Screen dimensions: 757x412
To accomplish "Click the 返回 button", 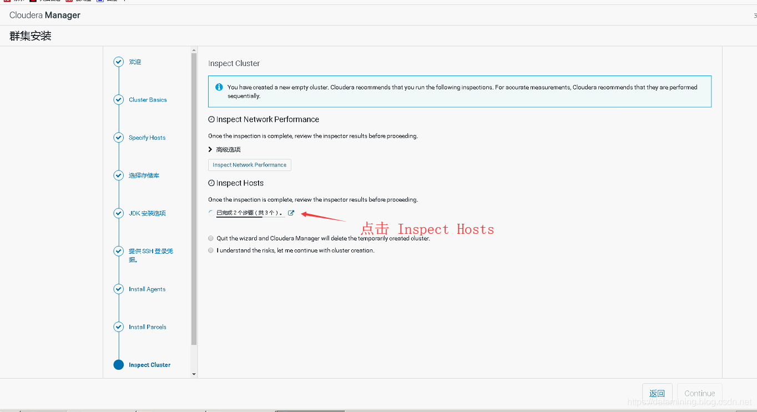I will click(657, 393).
